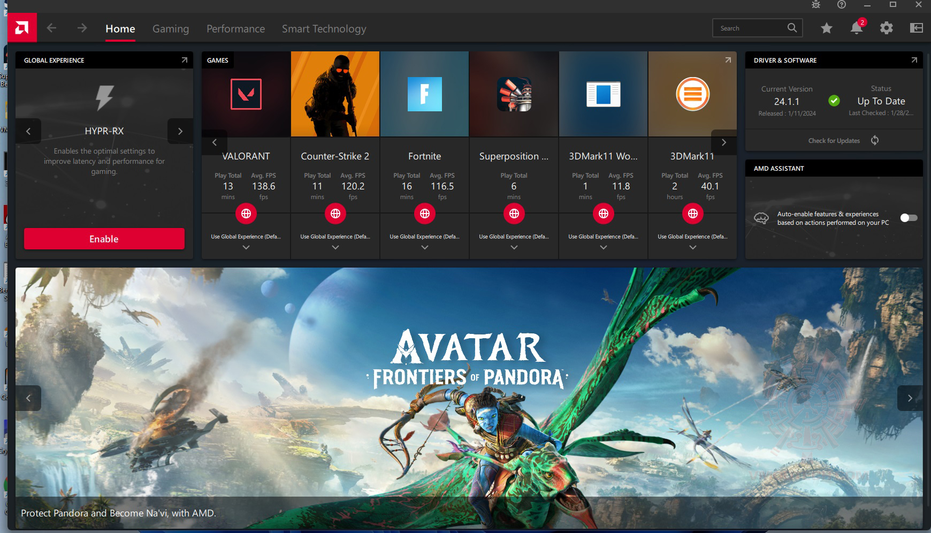The width and height of the screenshot is (931, 533).
Task: Click the driver version 24.1.1 text
Action: pyautogui.click(x=787, y=101)
